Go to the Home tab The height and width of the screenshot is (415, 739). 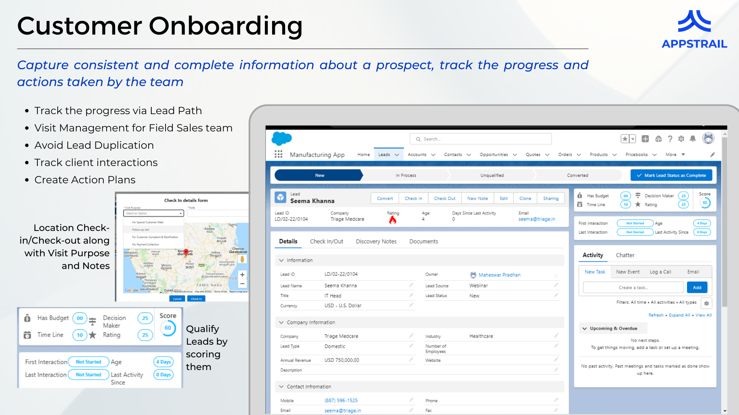363,154
